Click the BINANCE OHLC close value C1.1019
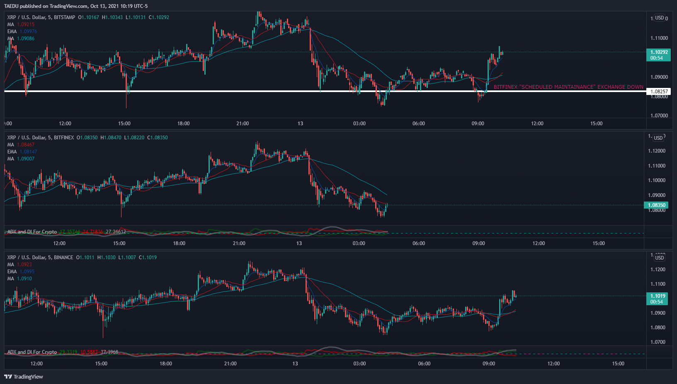 [148, 258]
